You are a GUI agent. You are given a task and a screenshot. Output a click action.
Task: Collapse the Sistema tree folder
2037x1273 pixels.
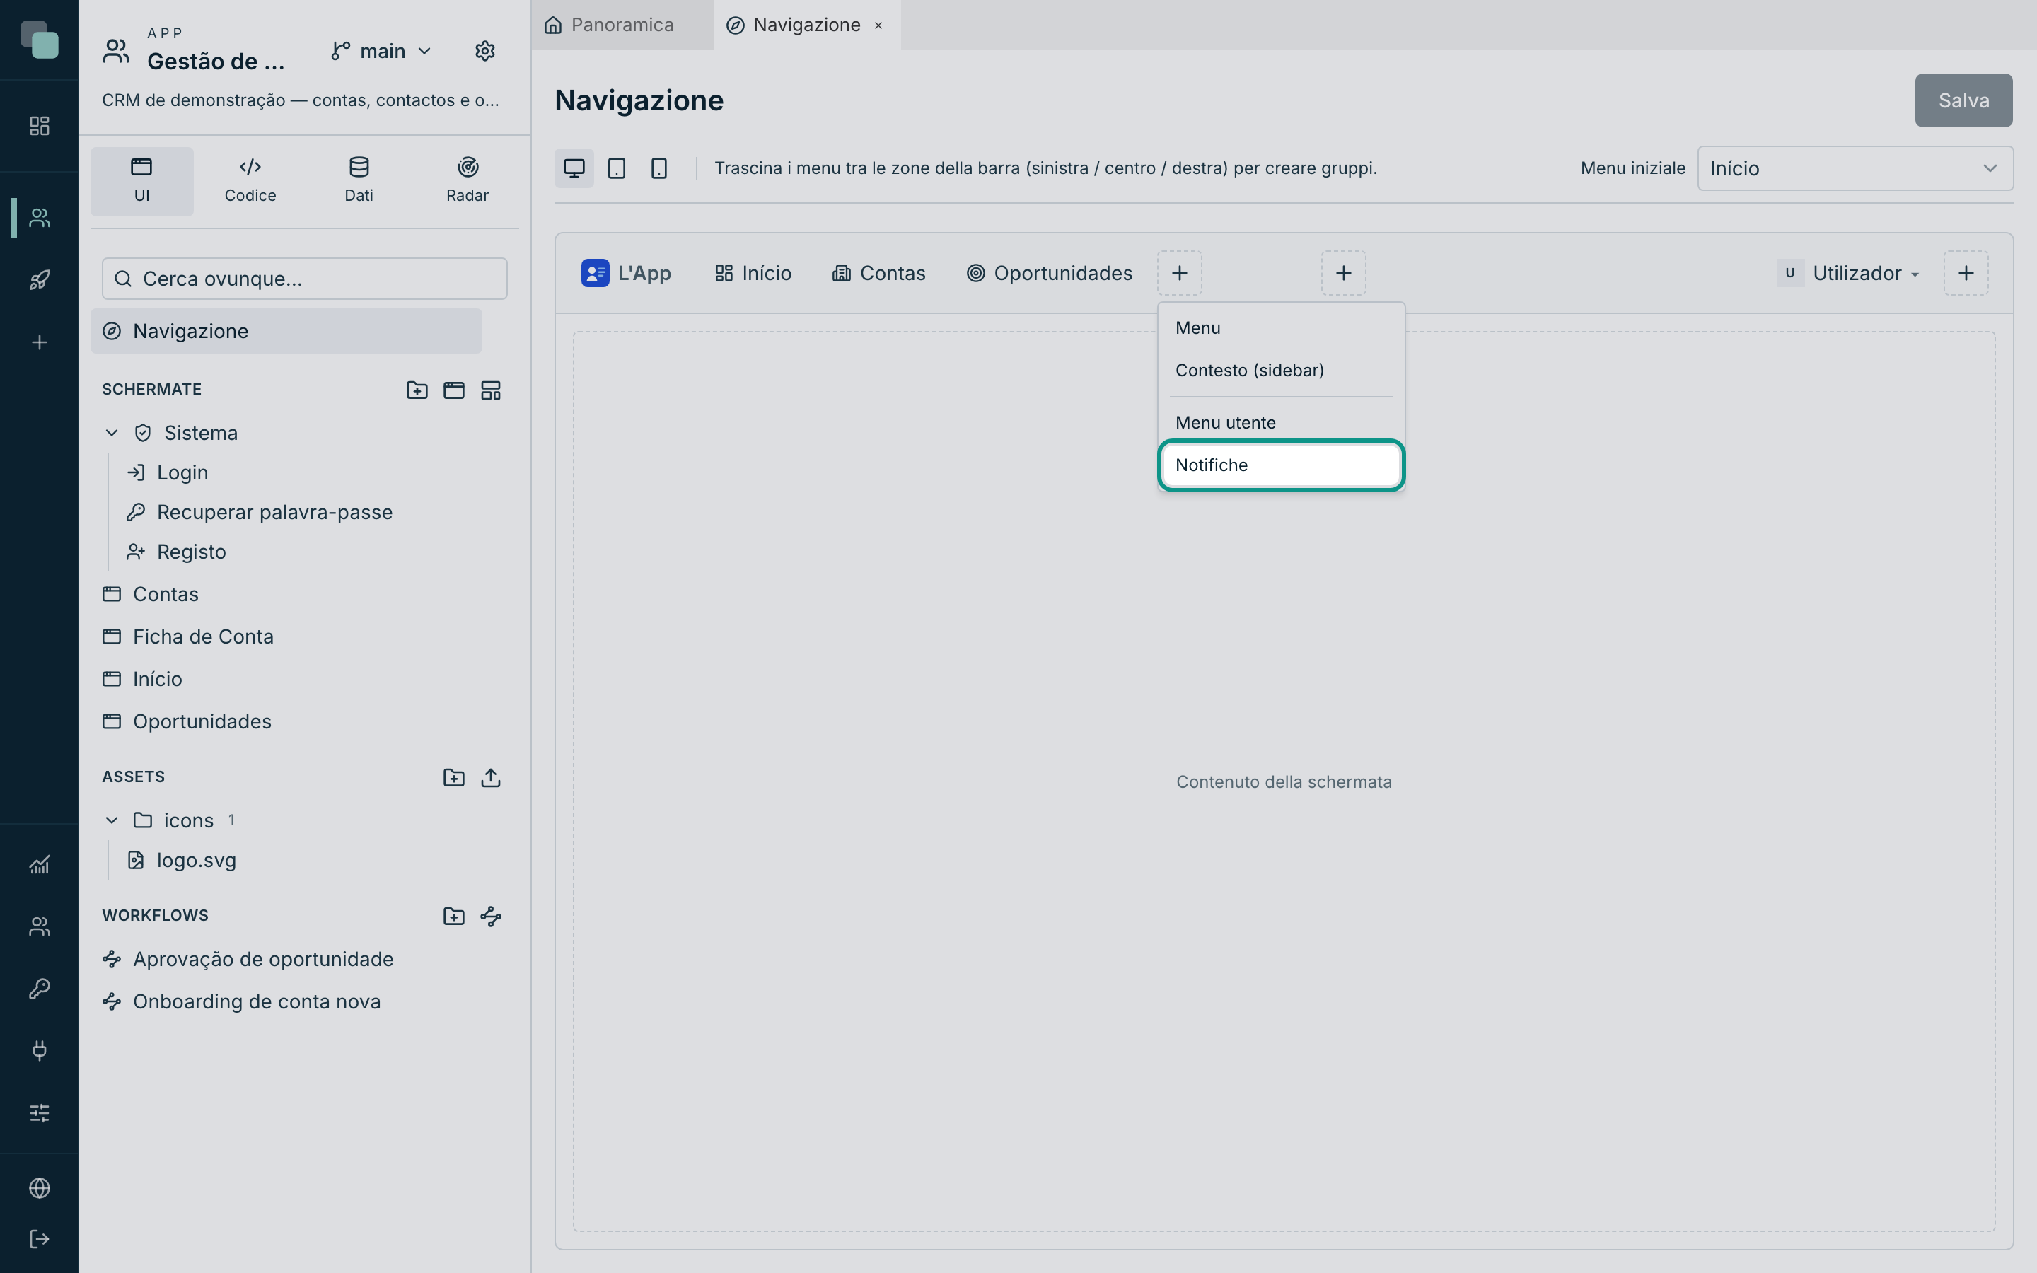[x=111, y=433]
